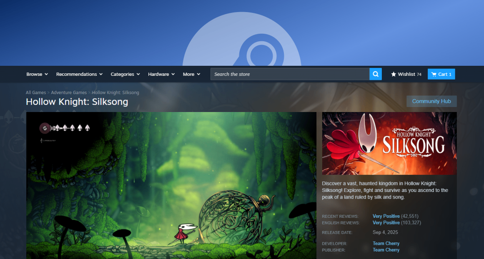
Task: Expand the Browse dropdown menu
Action: [37, 74]
